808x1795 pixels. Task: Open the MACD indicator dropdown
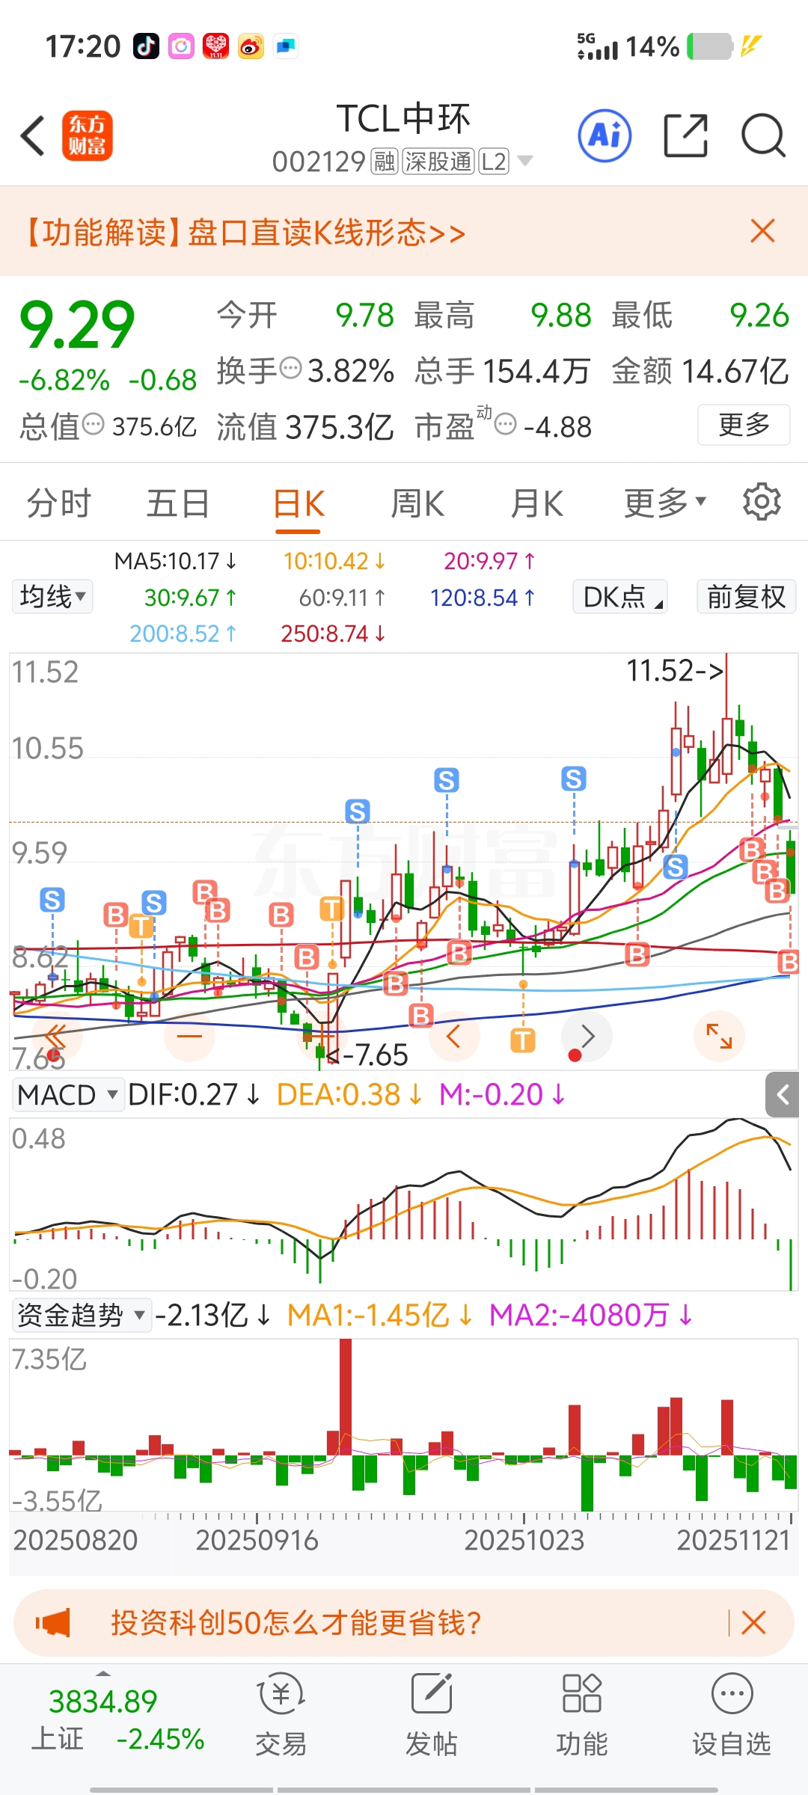[68, 1095]
